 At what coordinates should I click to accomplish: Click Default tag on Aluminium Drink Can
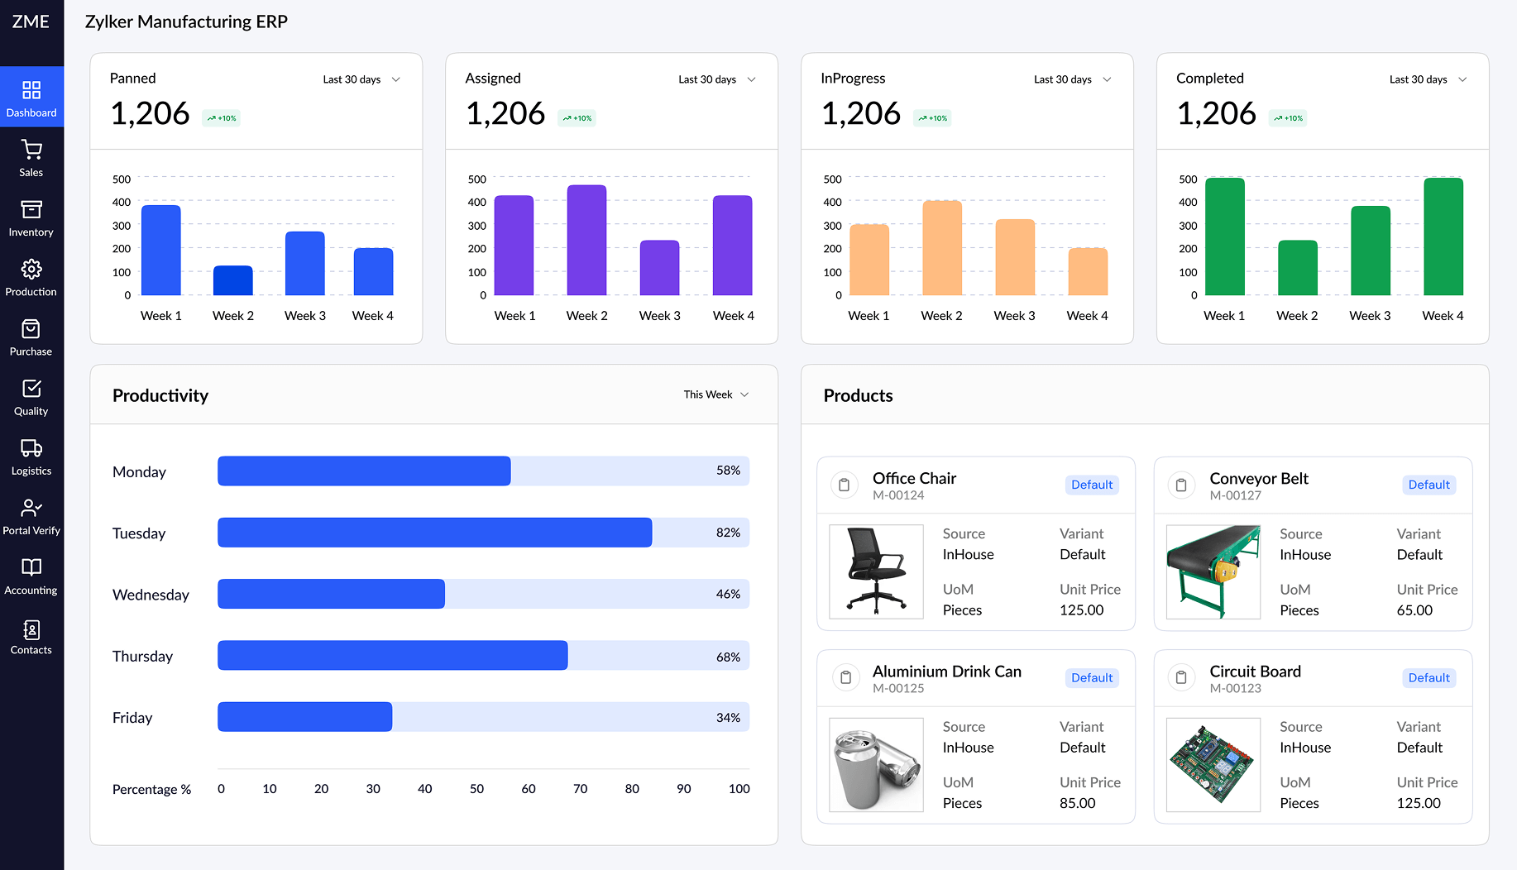(1091, 678)
